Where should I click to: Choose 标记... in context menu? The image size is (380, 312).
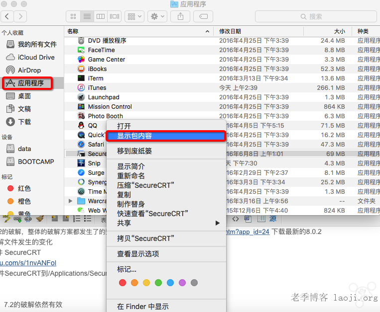point(166,269)
